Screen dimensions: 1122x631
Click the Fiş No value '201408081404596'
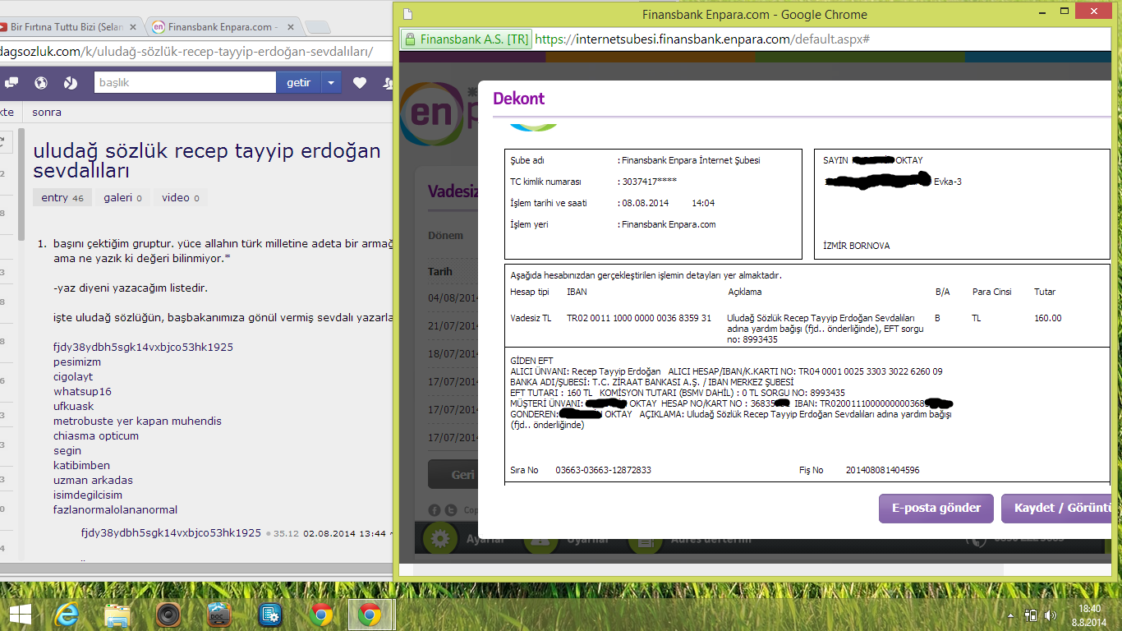(882, 470)
